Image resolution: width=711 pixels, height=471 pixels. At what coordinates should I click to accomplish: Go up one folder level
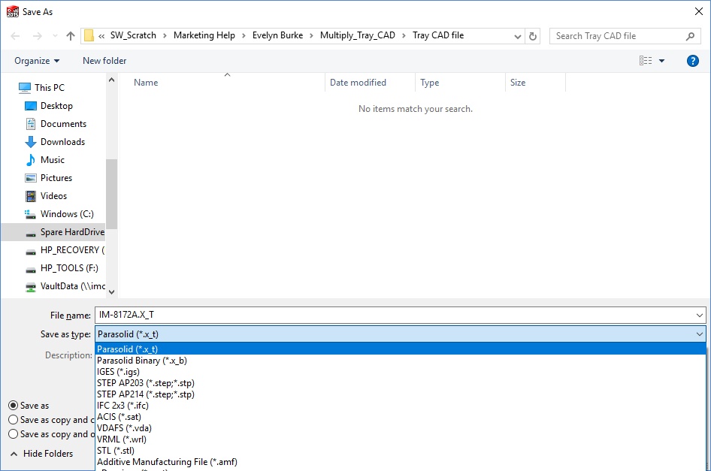click(71, 36)
